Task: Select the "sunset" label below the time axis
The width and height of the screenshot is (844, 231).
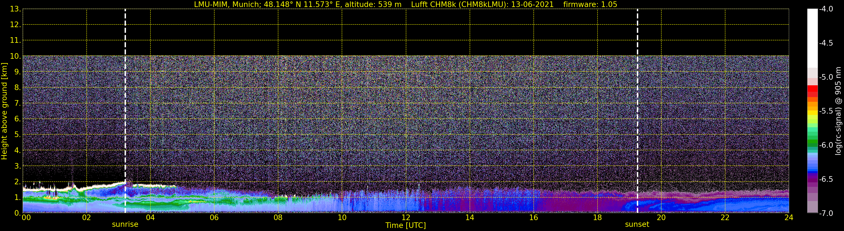Action: [x=637, y=225]
